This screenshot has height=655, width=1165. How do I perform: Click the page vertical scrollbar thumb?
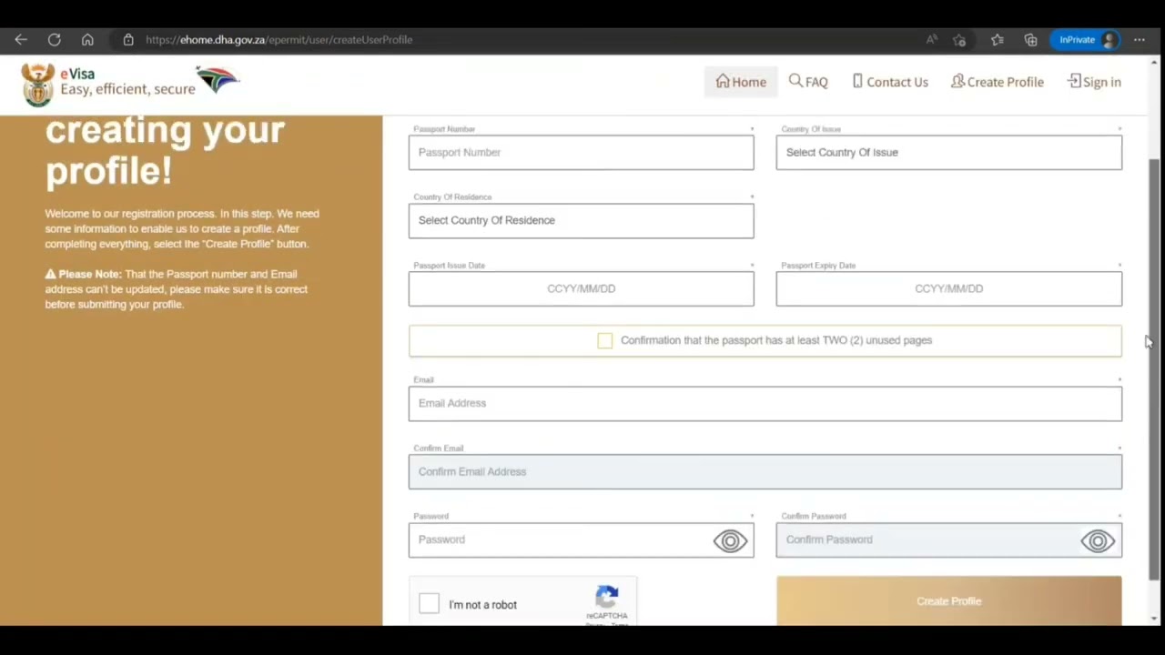coord(1155,368)
